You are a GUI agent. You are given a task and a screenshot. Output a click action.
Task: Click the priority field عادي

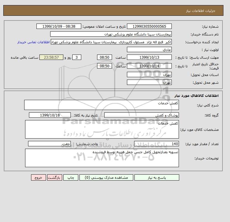tap(149, 49)
